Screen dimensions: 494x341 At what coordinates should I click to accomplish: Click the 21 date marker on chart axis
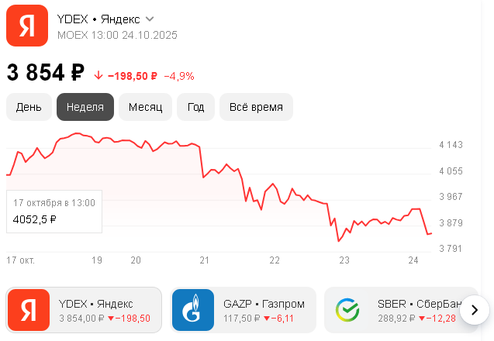(205, 260)
